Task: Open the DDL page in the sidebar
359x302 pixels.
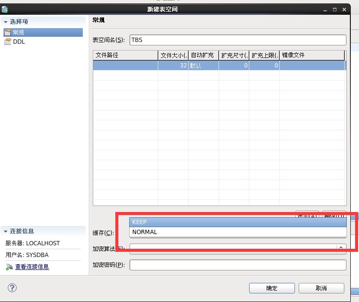Action: point(19,42)
